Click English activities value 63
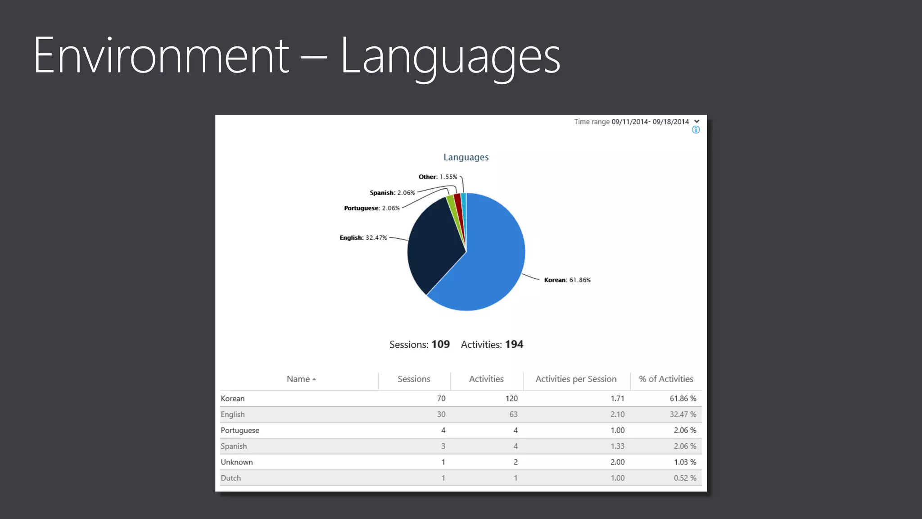The width and height of the screenshot is (922, 519). point(513,414)
